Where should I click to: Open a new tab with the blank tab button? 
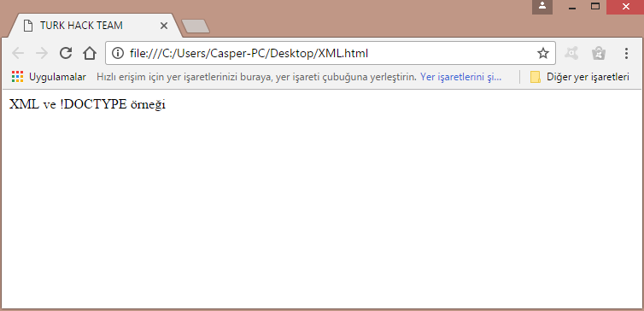click(196, 26)
